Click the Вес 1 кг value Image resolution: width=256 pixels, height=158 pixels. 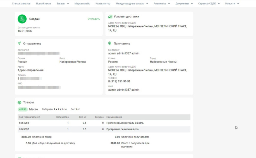tap(75, 109)
